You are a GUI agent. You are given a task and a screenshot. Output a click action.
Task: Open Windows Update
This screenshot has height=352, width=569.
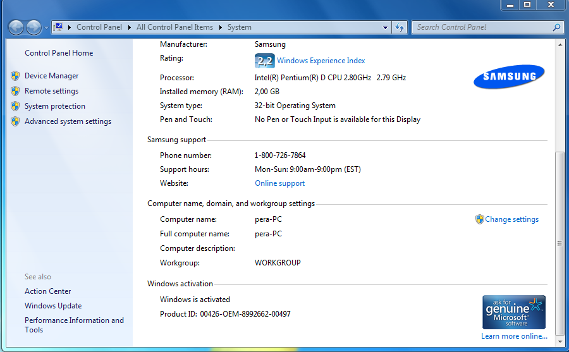click(x=53, y=306)
